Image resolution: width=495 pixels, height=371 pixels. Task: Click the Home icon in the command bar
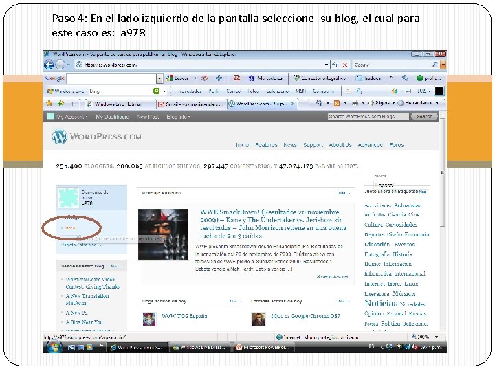319,103
